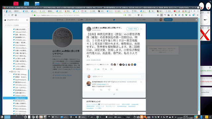Open Twitter Notifications in top navigation
212x119 pixels.
tap(80, 20)
